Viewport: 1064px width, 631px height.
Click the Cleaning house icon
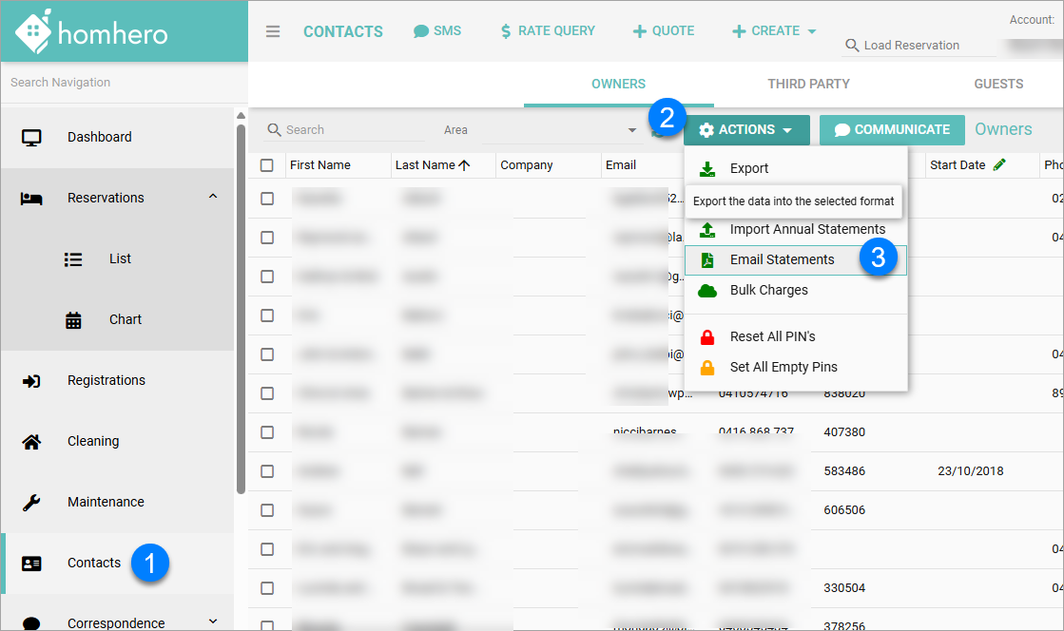[x=31, y=441]
